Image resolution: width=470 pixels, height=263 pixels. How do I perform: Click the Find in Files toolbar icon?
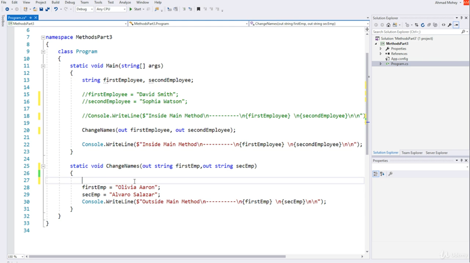(x=157, y=9)
